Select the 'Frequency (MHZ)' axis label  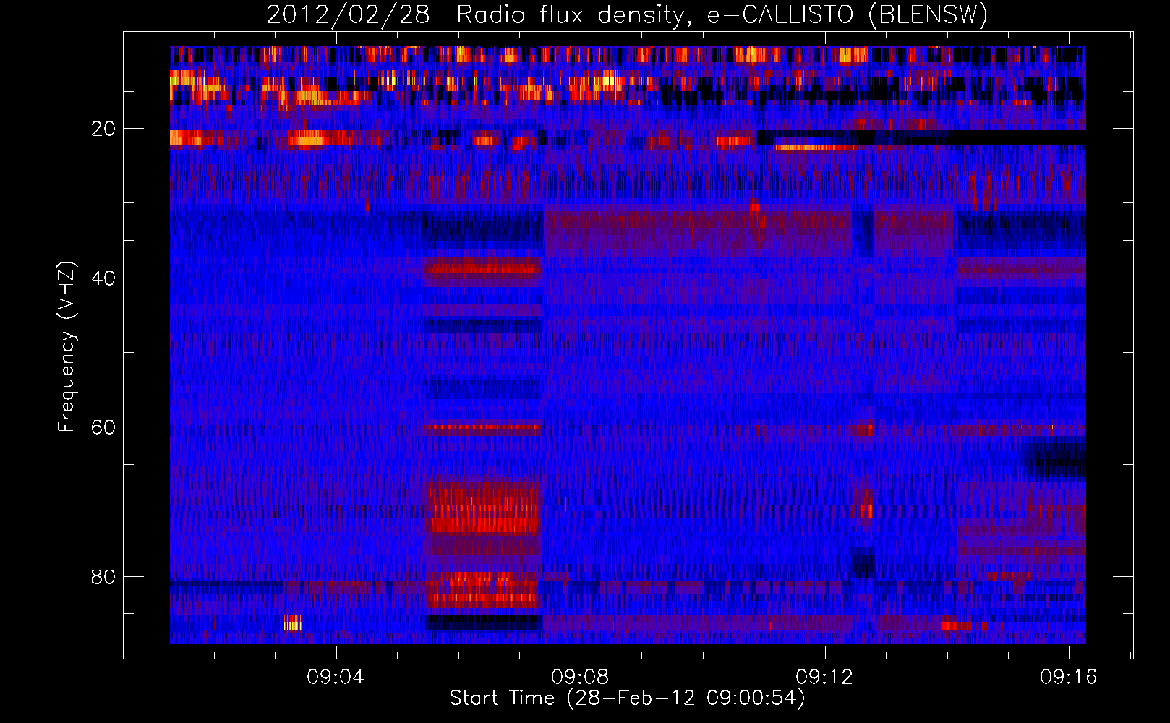(x=67, y=347)
